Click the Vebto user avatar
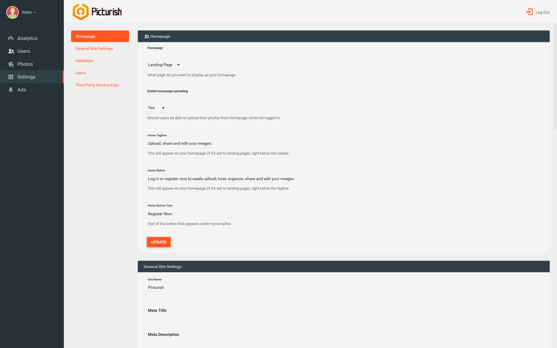This screenshot has height=348, width=557. [x=12, y=12]
